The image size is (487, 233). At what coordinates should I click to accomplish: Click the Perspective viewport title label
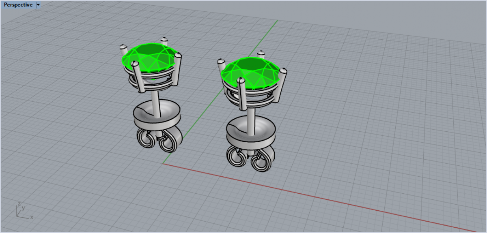coord(18,5)
